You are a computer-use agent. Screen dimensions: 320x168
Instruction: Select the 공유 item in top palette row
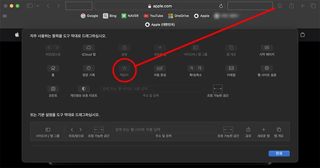[x=124, y=50]
